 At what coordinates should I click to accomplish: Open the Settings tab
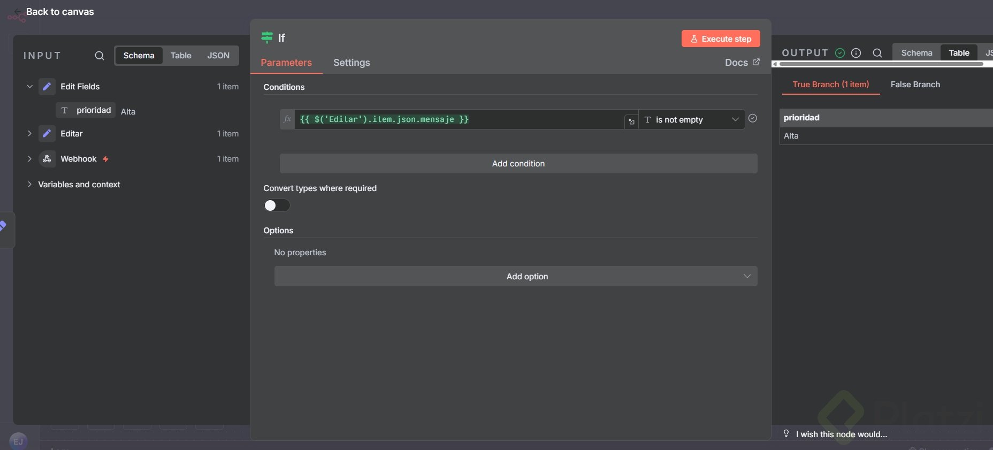tap(352, 63)
